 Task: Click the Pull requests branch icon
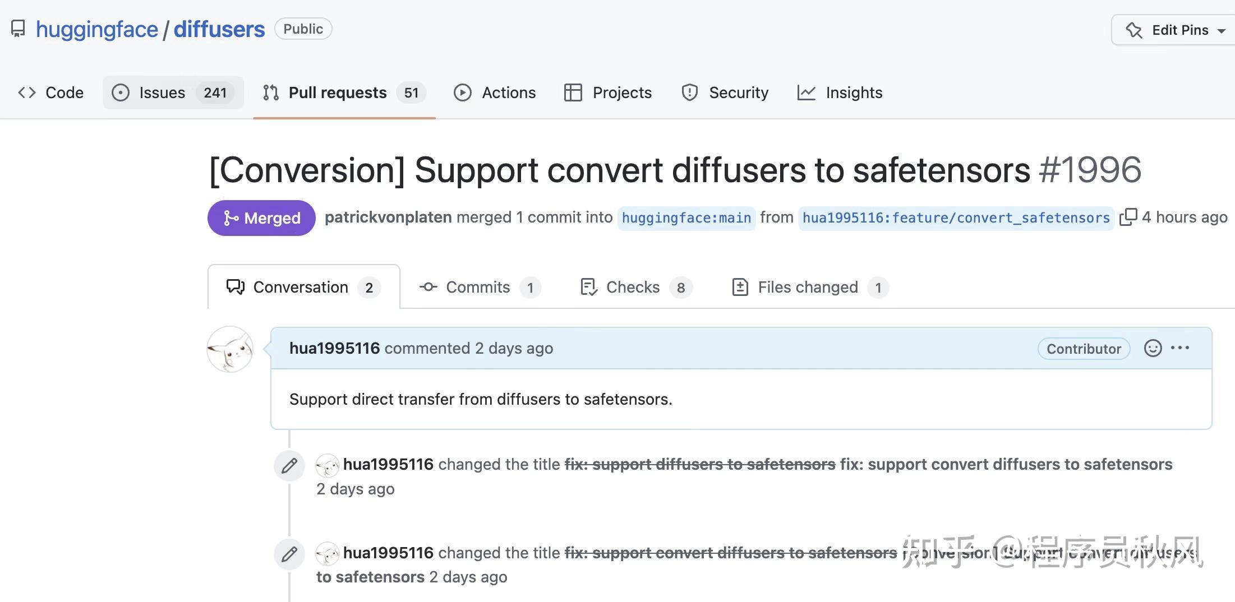point(271,92)
